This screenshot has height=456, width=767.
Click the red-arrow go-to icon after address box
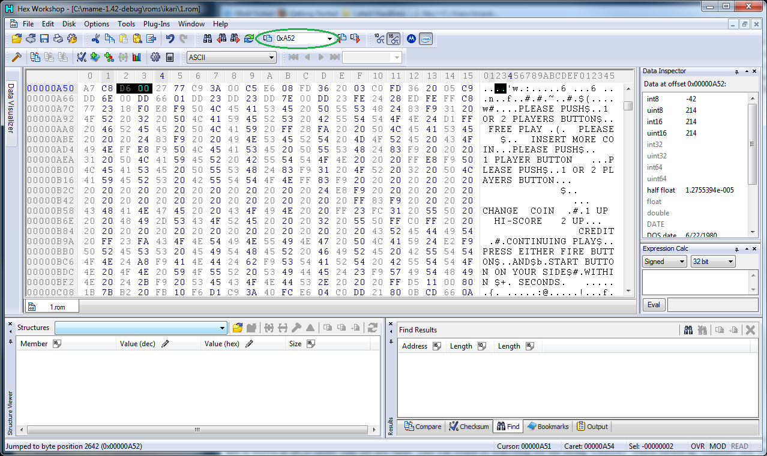pos(355,39)
